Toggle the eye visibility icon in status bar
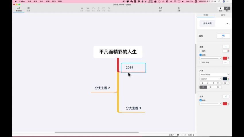Screen dimensions: 244x137 click(178, 135)
